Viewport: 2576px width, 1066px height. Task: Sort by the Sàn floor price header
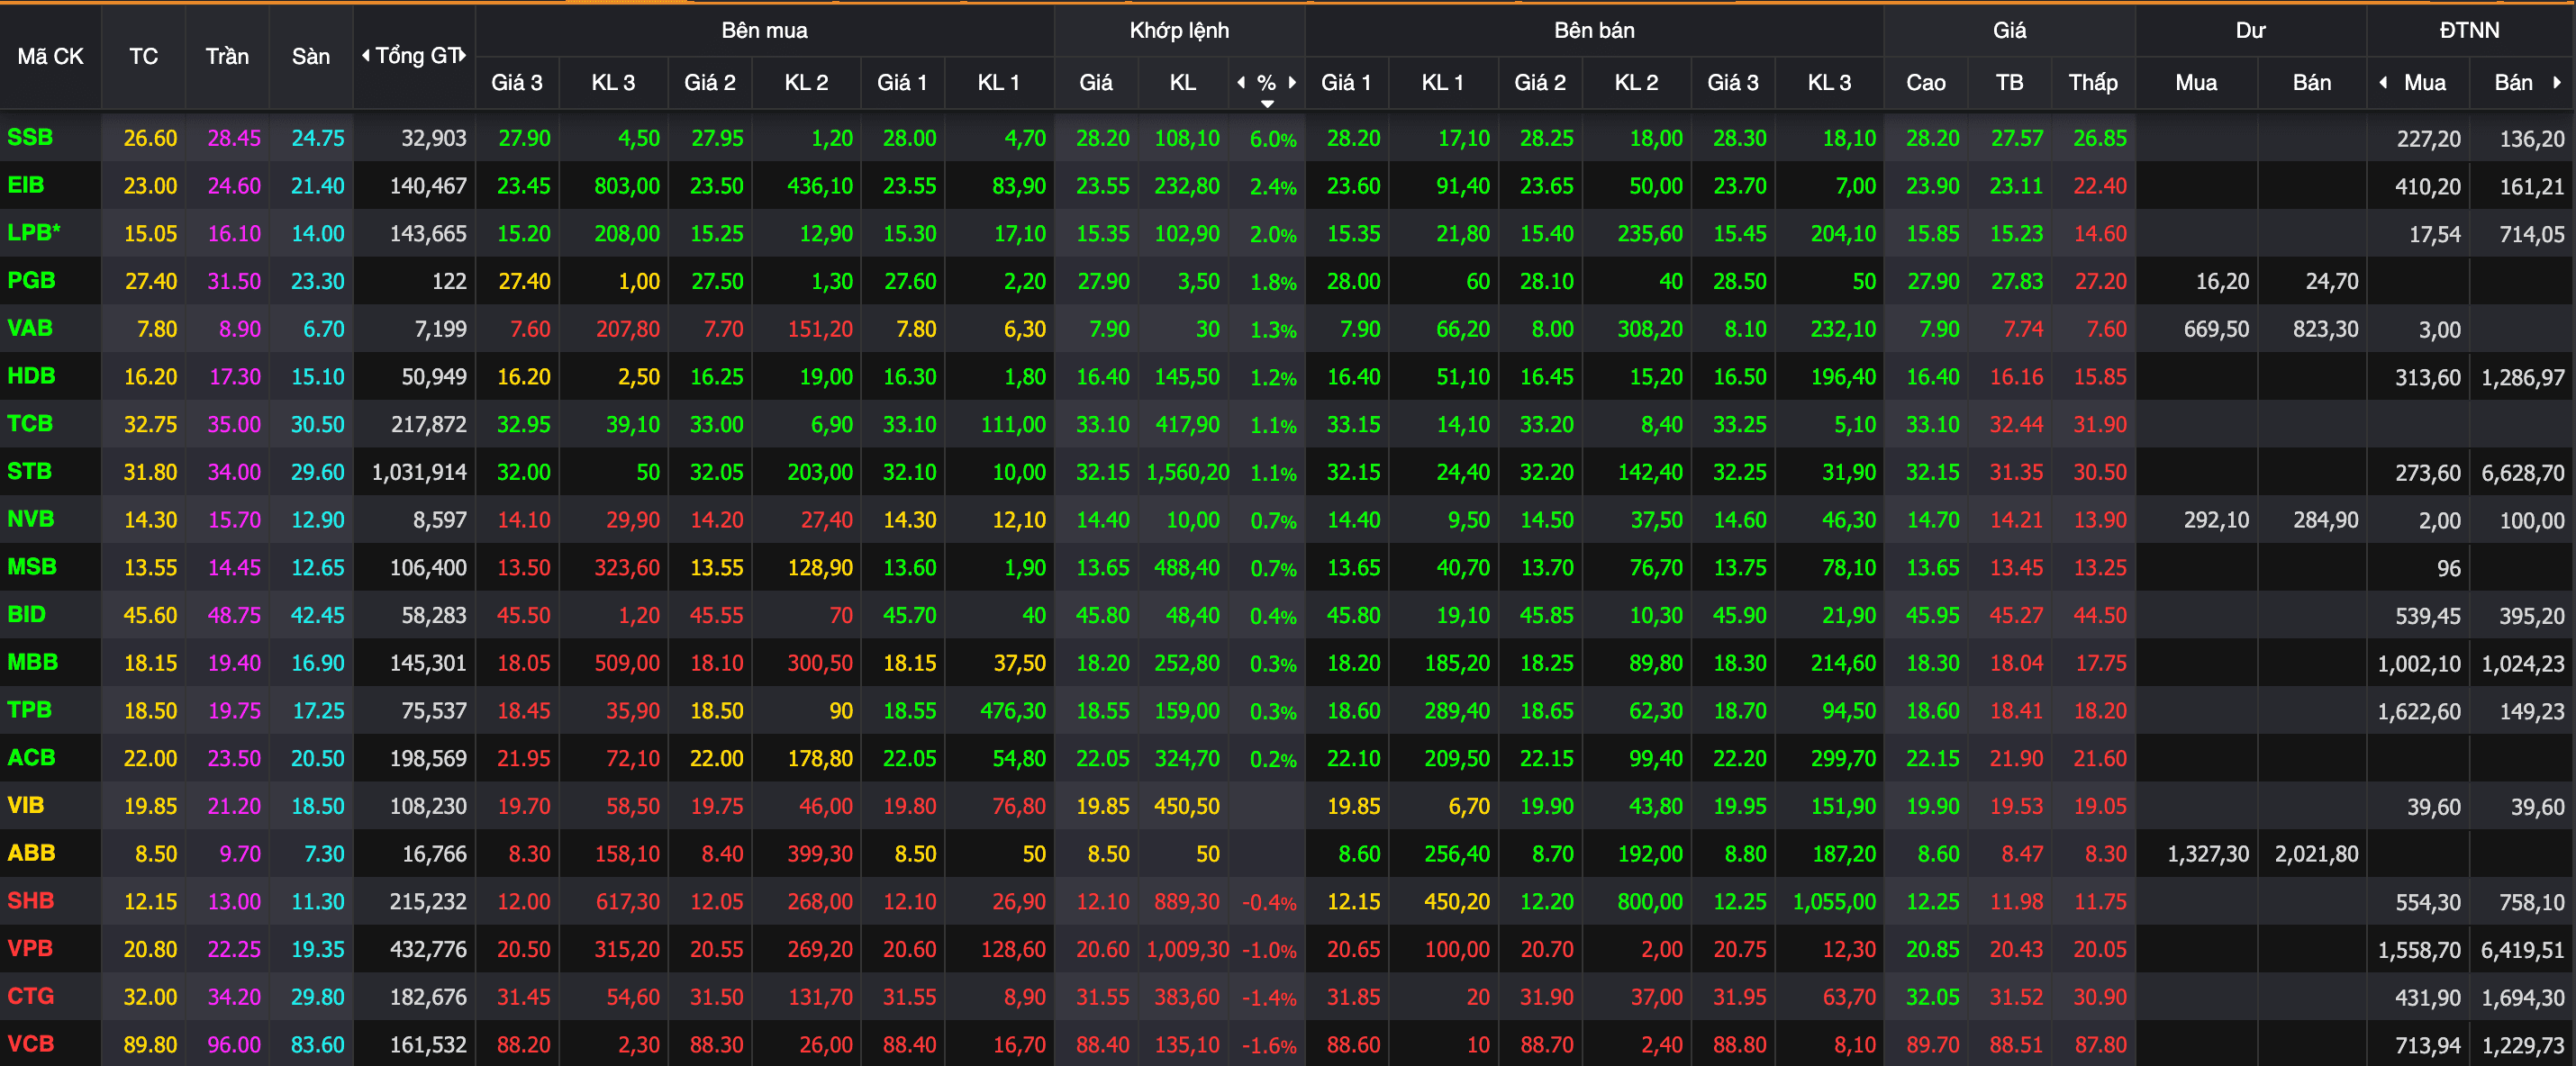(310, 57)
